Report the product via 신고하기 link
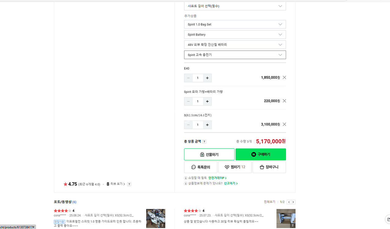Image resolution: width=390 pixels, height=229 pixels. tap(230, 184)
